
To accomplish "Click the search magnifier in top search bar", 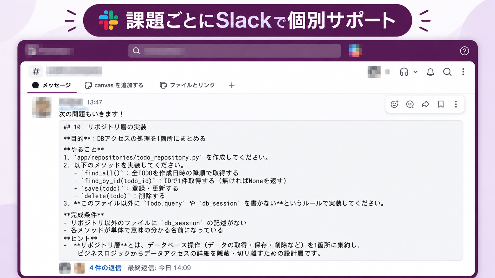I will click(136, 51).
